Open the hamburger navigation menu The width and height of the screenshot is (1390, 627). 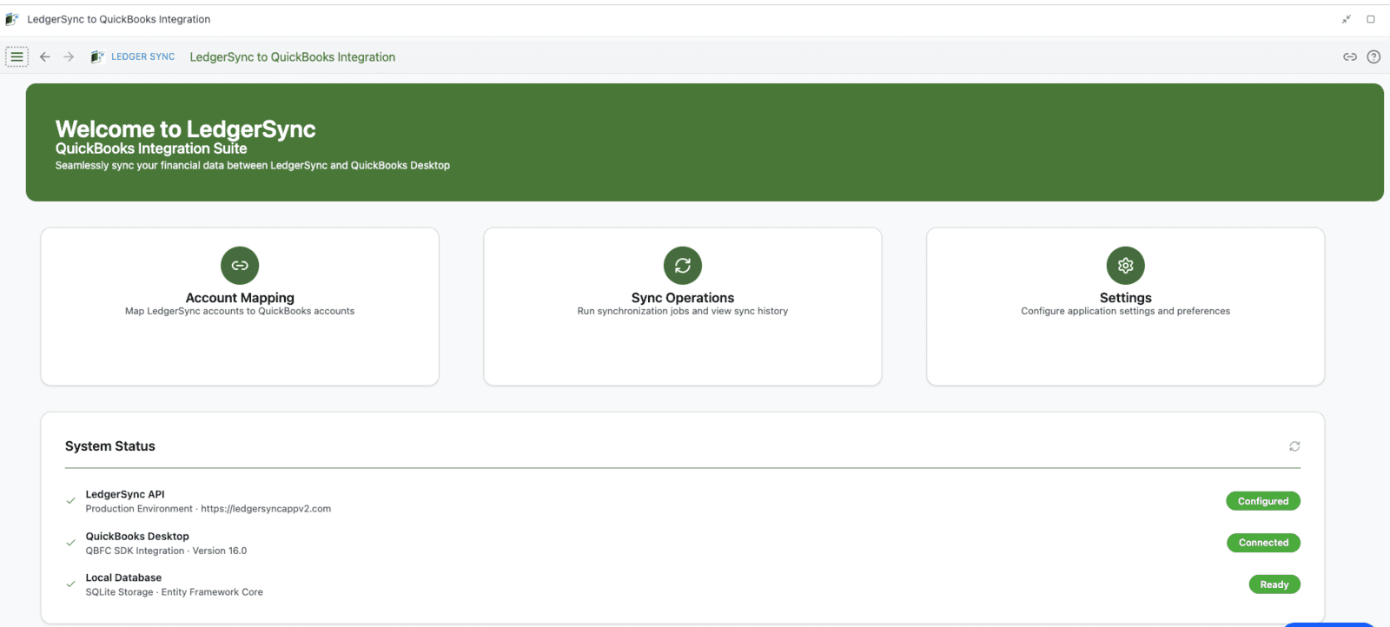click(17, 57)
